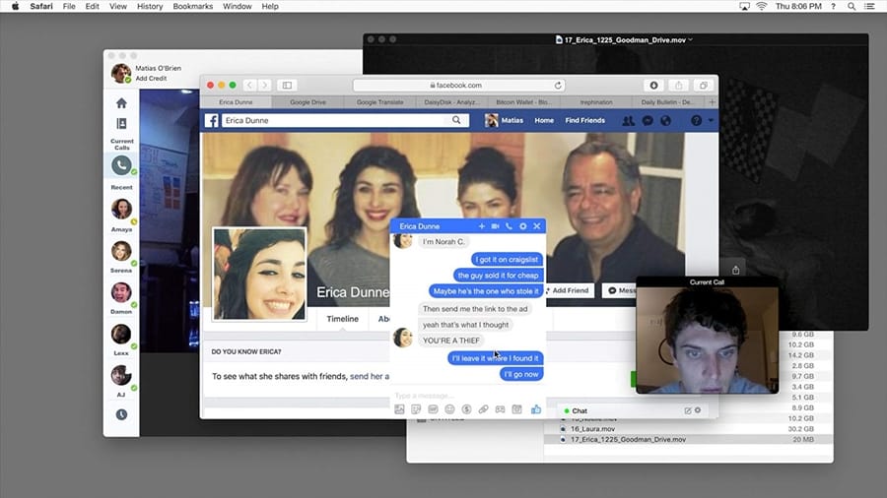
Task: Select 16_Laura.mov file row
Action: pos(688,429)
